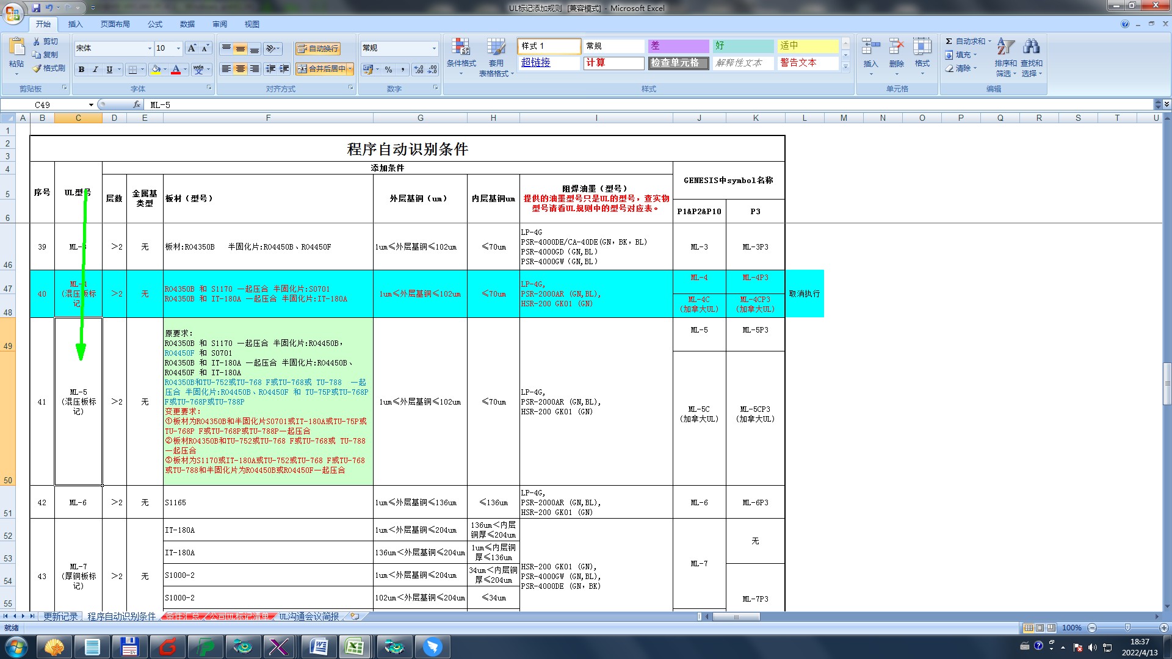Click the Percent Style icon
The width and height of the screenshot is (1172, 659).
(x=388, y=70)
